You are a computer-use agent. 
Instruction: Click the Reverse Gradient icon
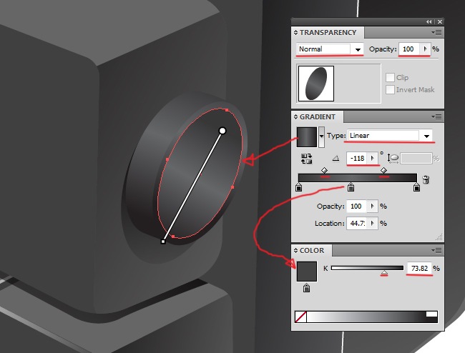306,159
